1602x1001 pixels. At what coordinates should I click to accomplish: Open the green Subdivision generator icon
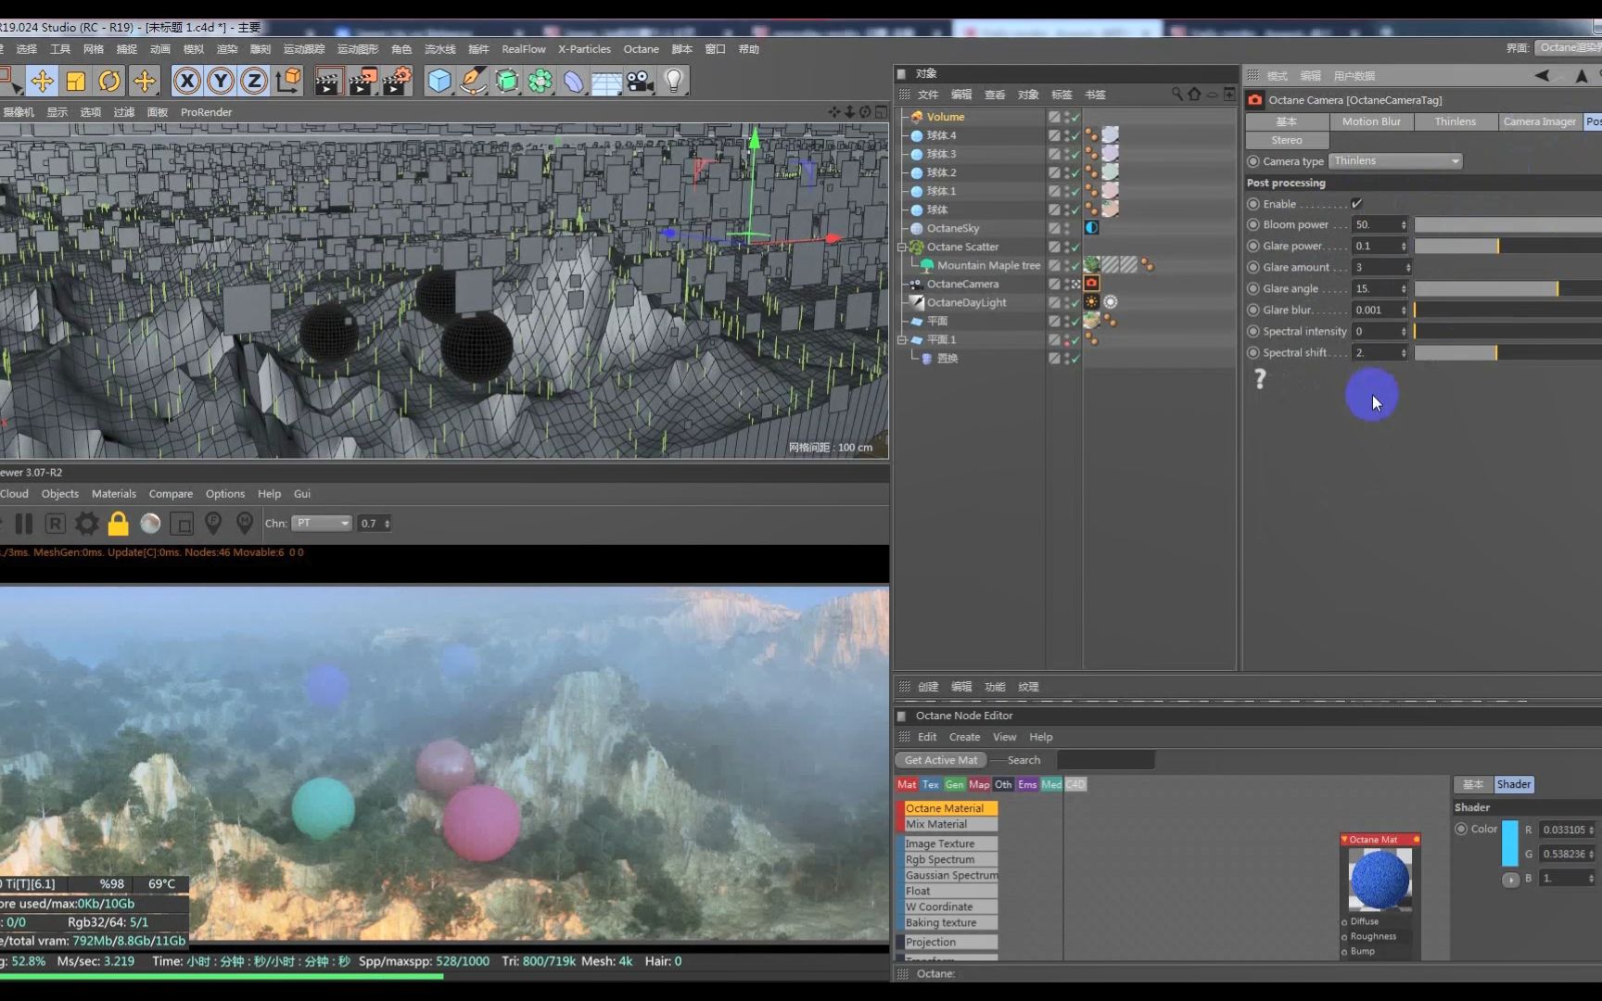[x=507, y=82]
